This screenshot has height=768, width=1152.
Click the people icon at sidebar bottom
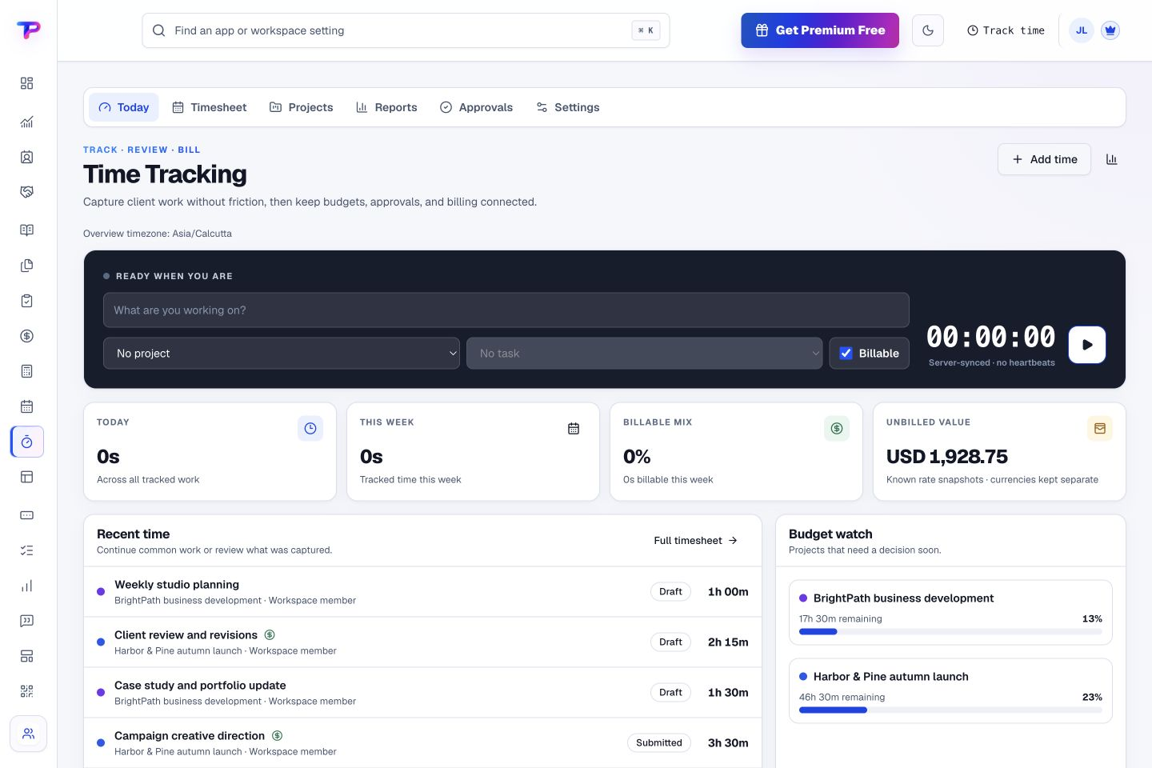[x=28, y=734]
